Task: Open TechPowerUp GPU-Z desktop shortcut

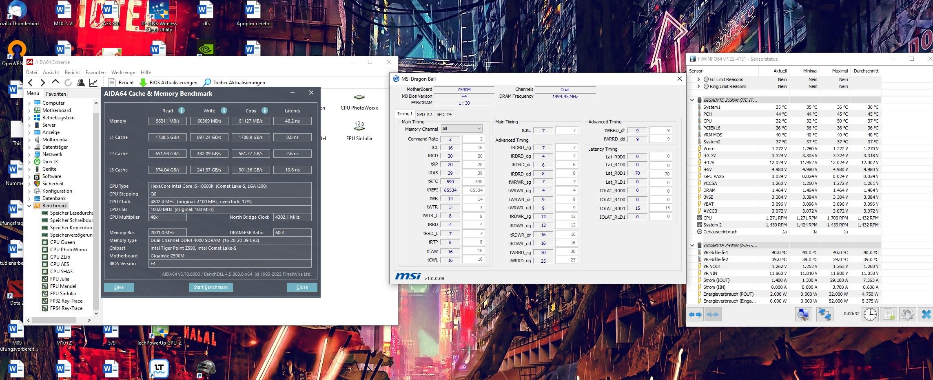Action: coord(159,334)
